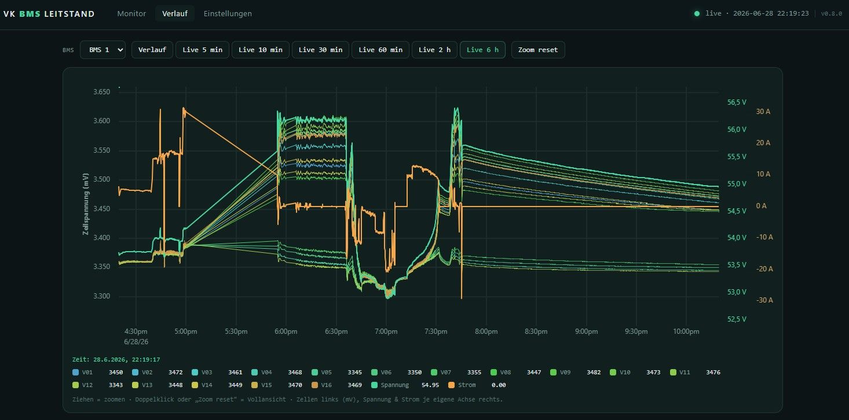The height and width of the screenshot is (420, 849).
Task: Click the Zoom reset button
Action: [538, 50]
